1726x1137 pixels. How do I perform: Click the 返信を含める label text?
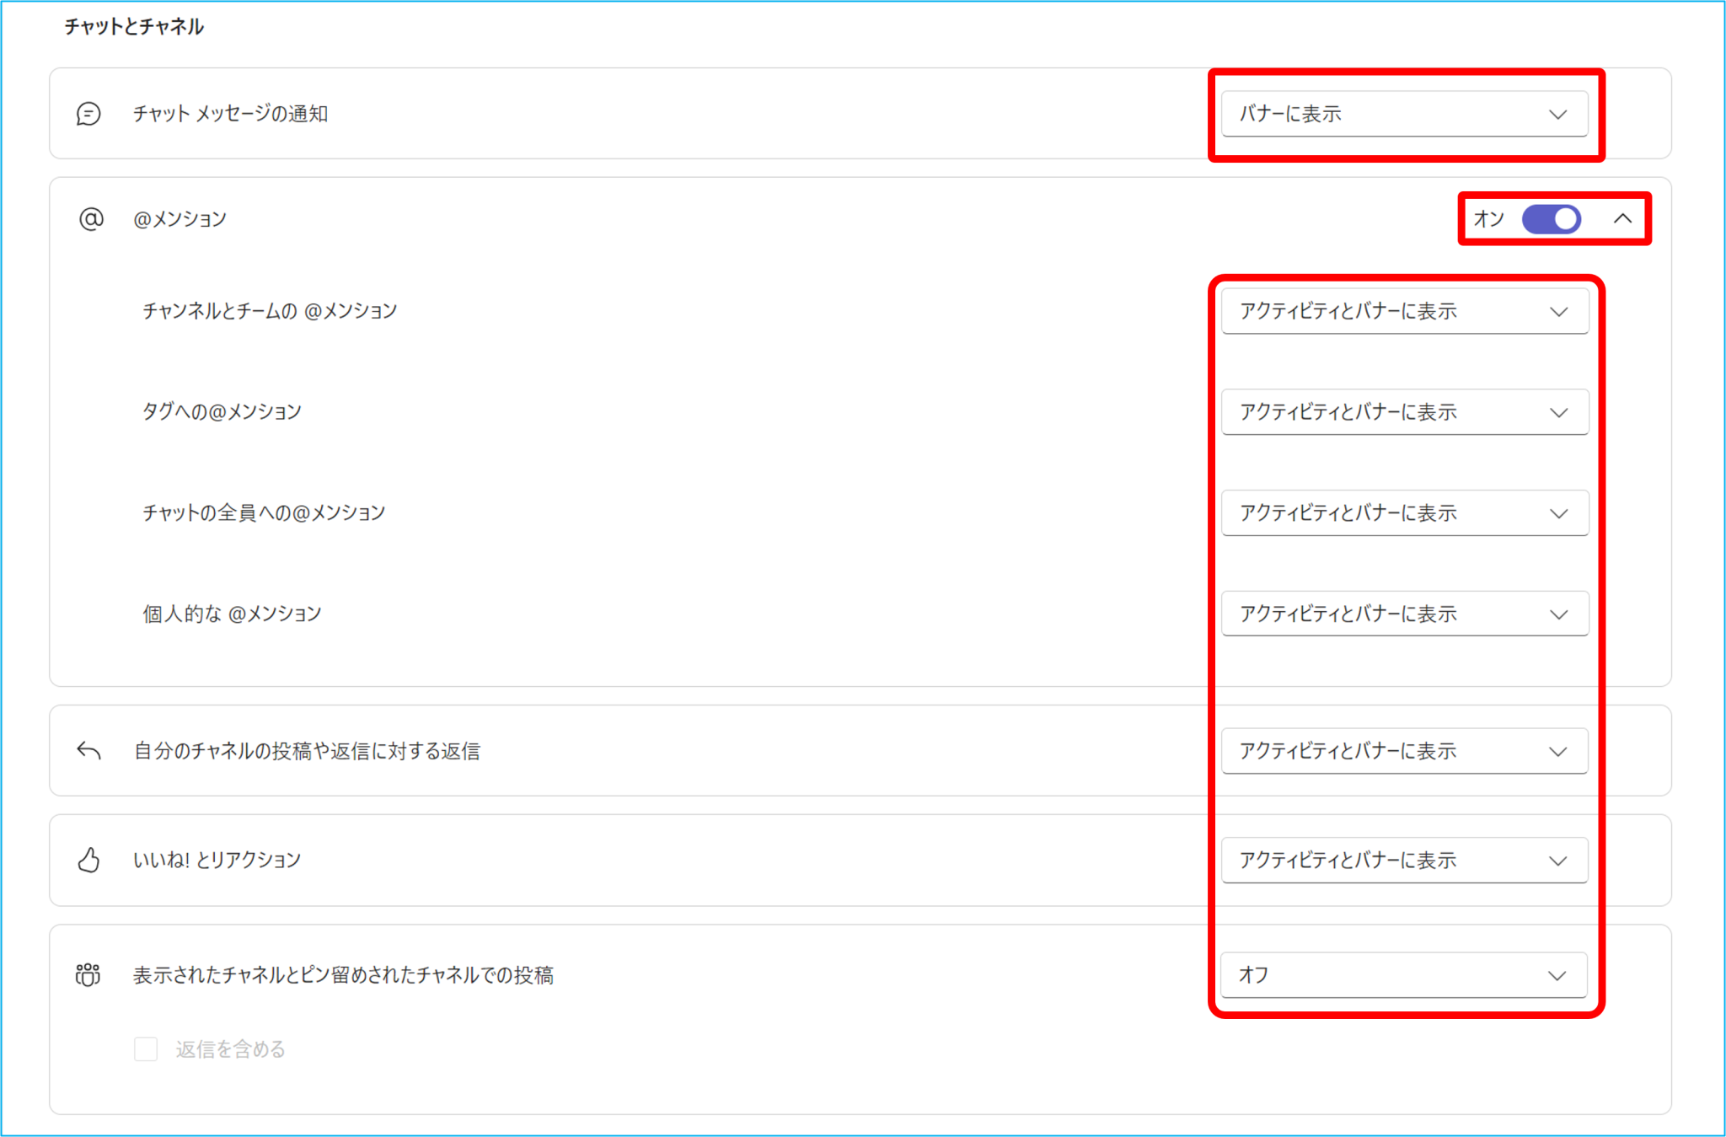(230, 1049)
